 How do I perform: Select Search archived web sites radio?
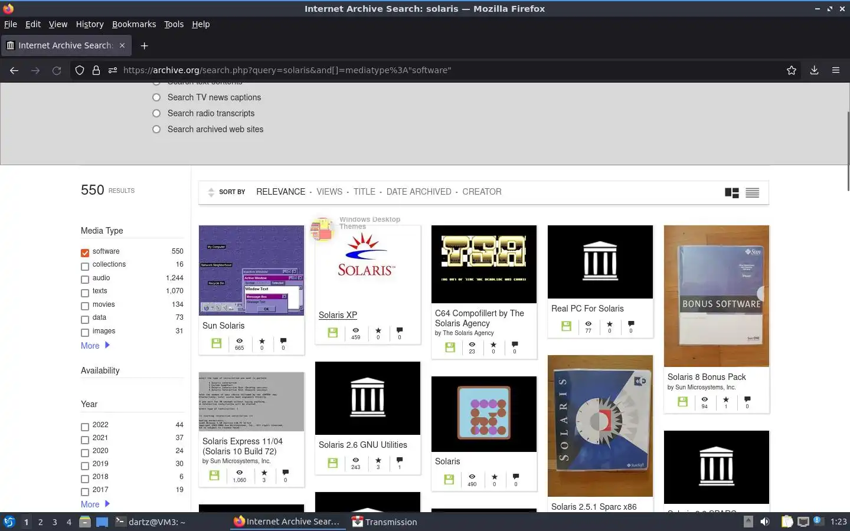pyautogui.click(x=156, y=129)
